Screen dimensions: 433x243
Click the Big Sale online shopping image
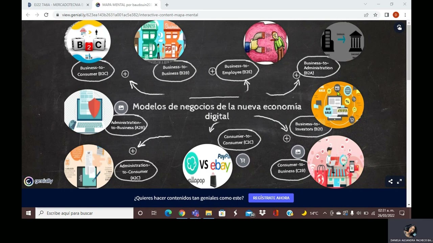pos(337,105)
